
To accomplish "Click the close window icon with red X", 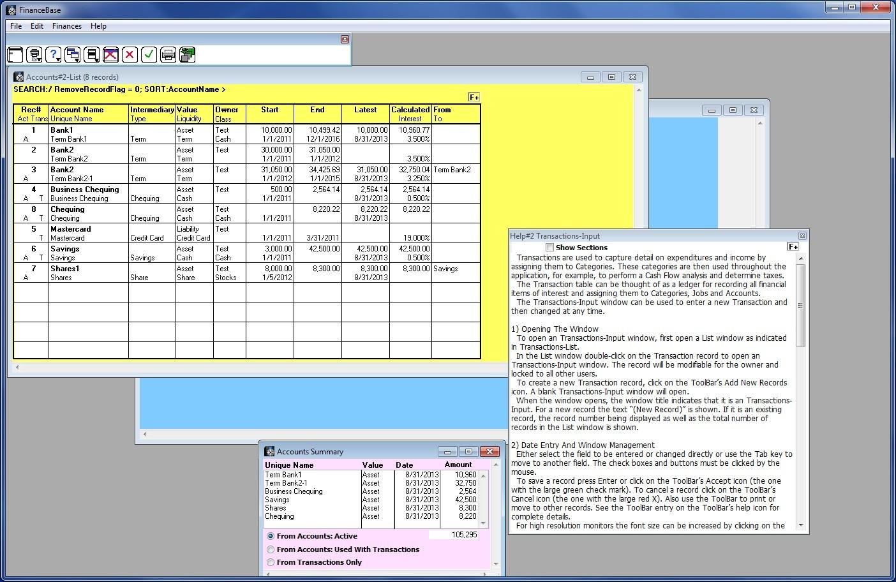I will [110, 55].
